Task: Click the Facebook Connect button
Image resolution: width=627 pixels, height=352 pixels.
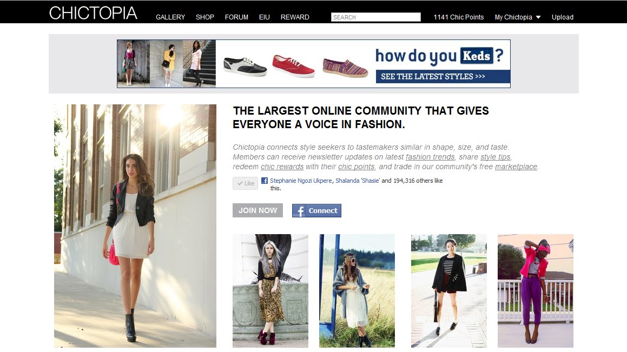Action: pos(316,210)
